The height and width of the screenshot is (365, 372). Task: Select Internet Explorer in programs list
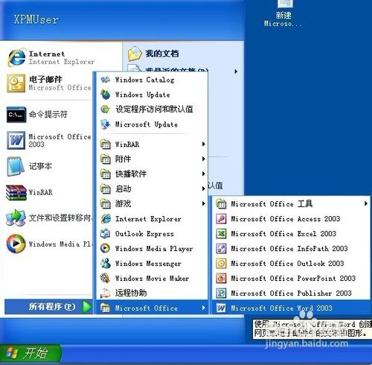[152, 219]
